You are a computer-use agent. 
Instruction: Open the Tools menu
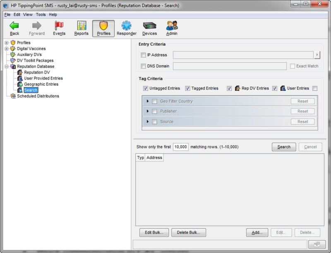coord(41,14)
